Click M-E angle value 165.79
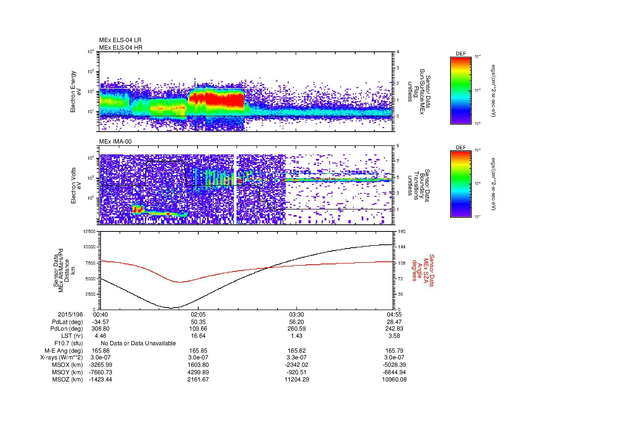This screenshot has width=623, height=440. coord(394,351)
